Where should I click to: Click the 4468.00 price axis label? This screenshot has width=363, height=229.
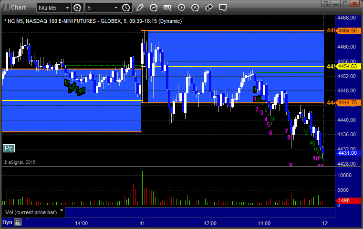(346, 18)
